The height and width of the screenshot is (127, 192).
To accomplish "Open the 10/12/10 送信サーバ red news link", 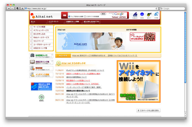I will point(83,74).
